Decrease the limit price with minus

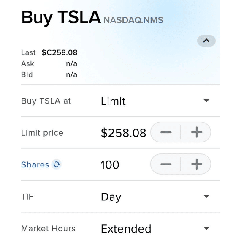click(x=166, y=132)
